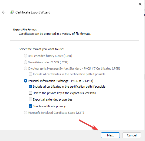Check Export all extended properties
This screenshot has height=141, width=145.
30,99
